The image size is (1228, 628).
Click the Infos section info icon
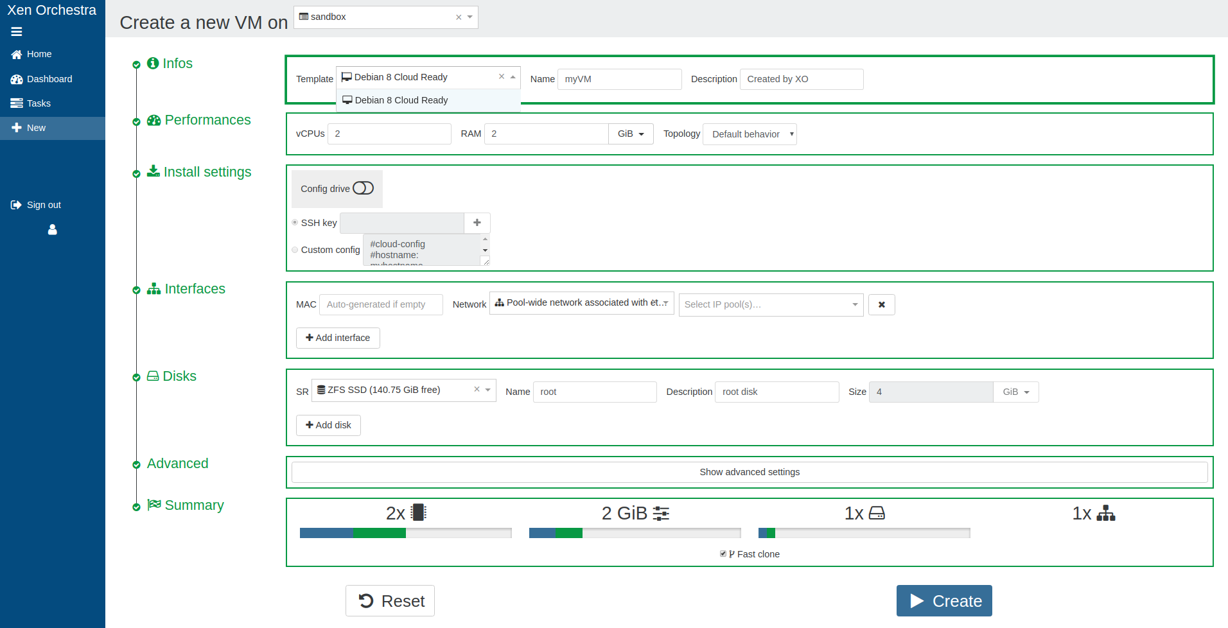point(153,63)
